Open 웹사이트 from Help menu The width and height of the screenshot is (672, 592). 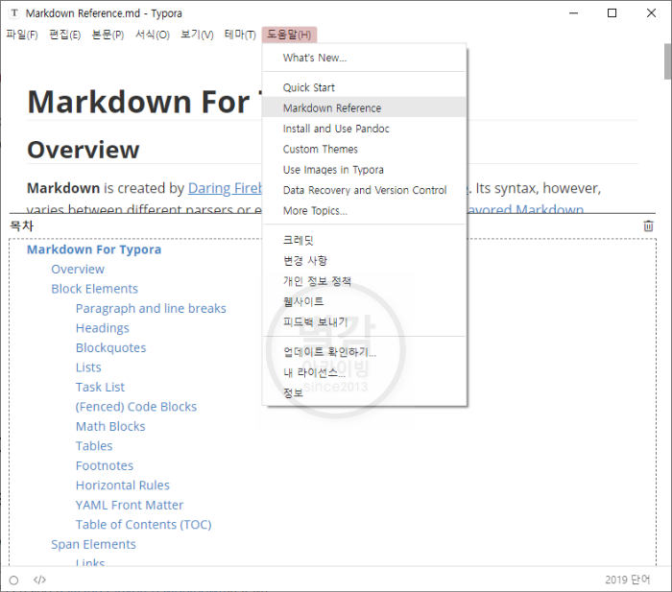point(364,301)
